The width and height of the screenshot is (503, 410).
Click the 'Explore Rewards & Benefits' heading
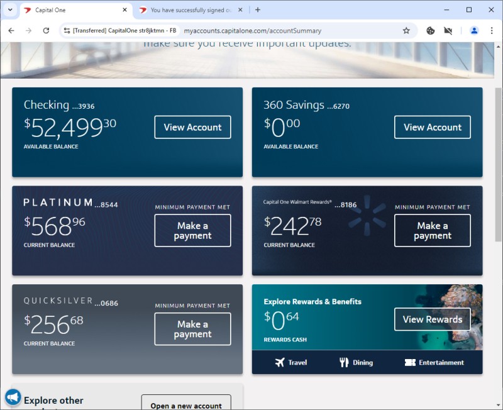click(312, 302)
